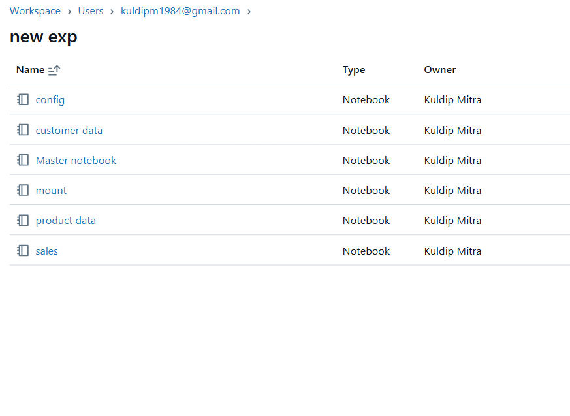570x416 pixels.
Task: Go to Workspace in the breadcrumb
Action: click(35, 11)
